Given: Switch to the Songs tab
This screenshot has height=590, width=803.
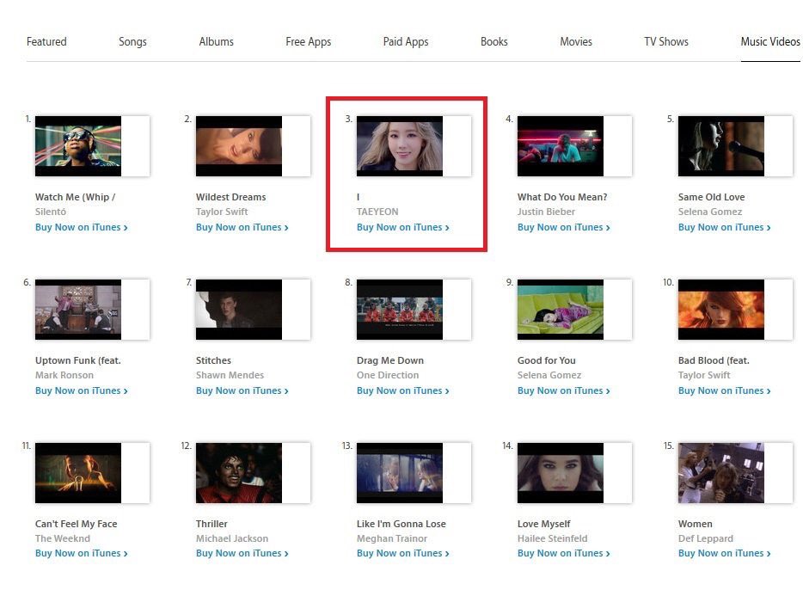Looking at the screenshot, I should [x=132, y=41].
